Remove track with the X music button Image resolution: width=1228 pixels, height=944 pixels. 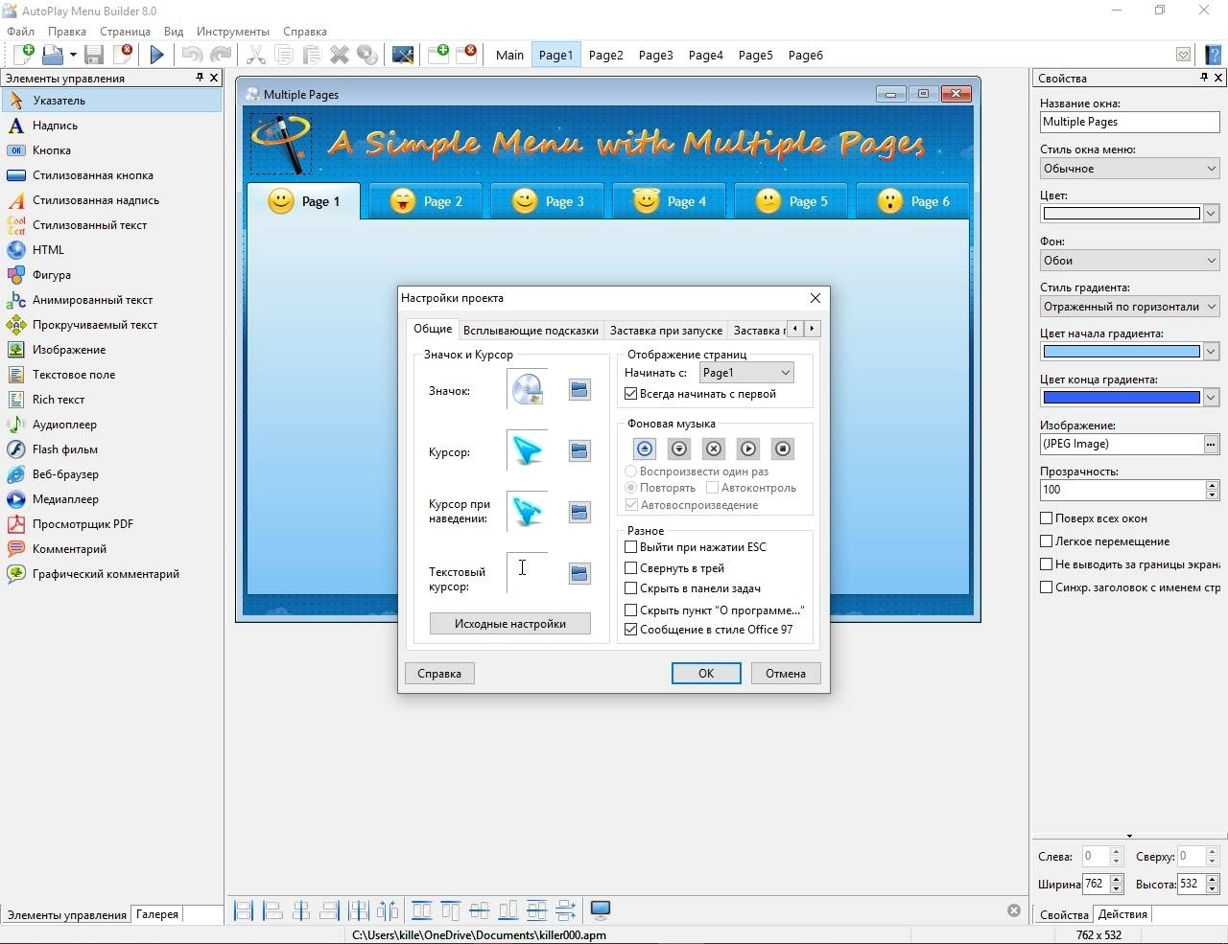(714, 449)
